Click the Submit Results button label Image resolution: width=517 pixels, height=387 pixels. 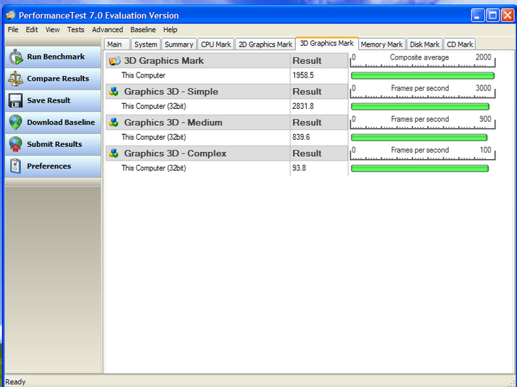pyautogui.click(x=55, y=144)
